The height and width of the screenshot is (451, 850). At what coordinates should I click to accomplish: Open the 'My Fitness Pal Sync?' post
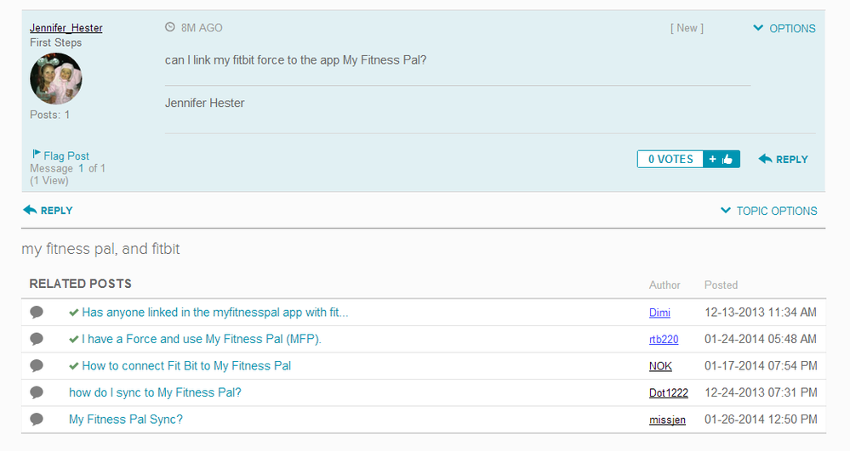[126, 420]
